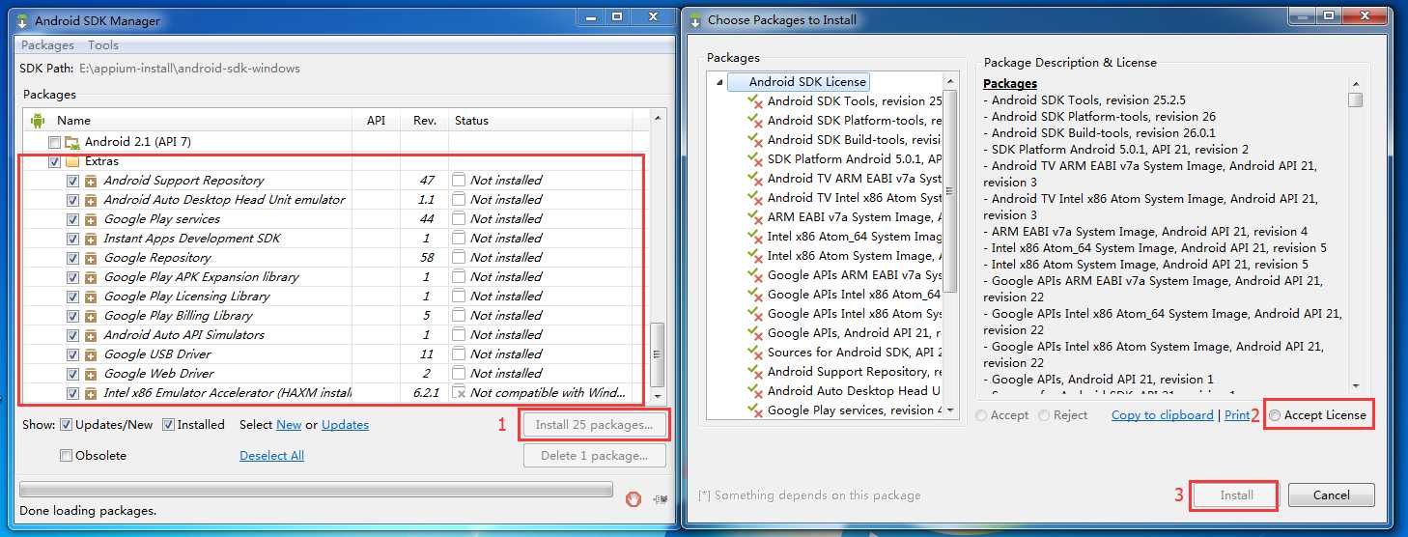Image resolution: width=1408 pixels, height=537 pixels.
Task: Click Not installed status icon for Google Repository
Action: (459, 258)
